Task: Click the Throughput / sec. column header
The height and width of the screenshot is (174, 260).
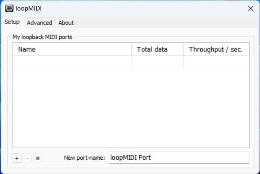Action: click(216, 49)
